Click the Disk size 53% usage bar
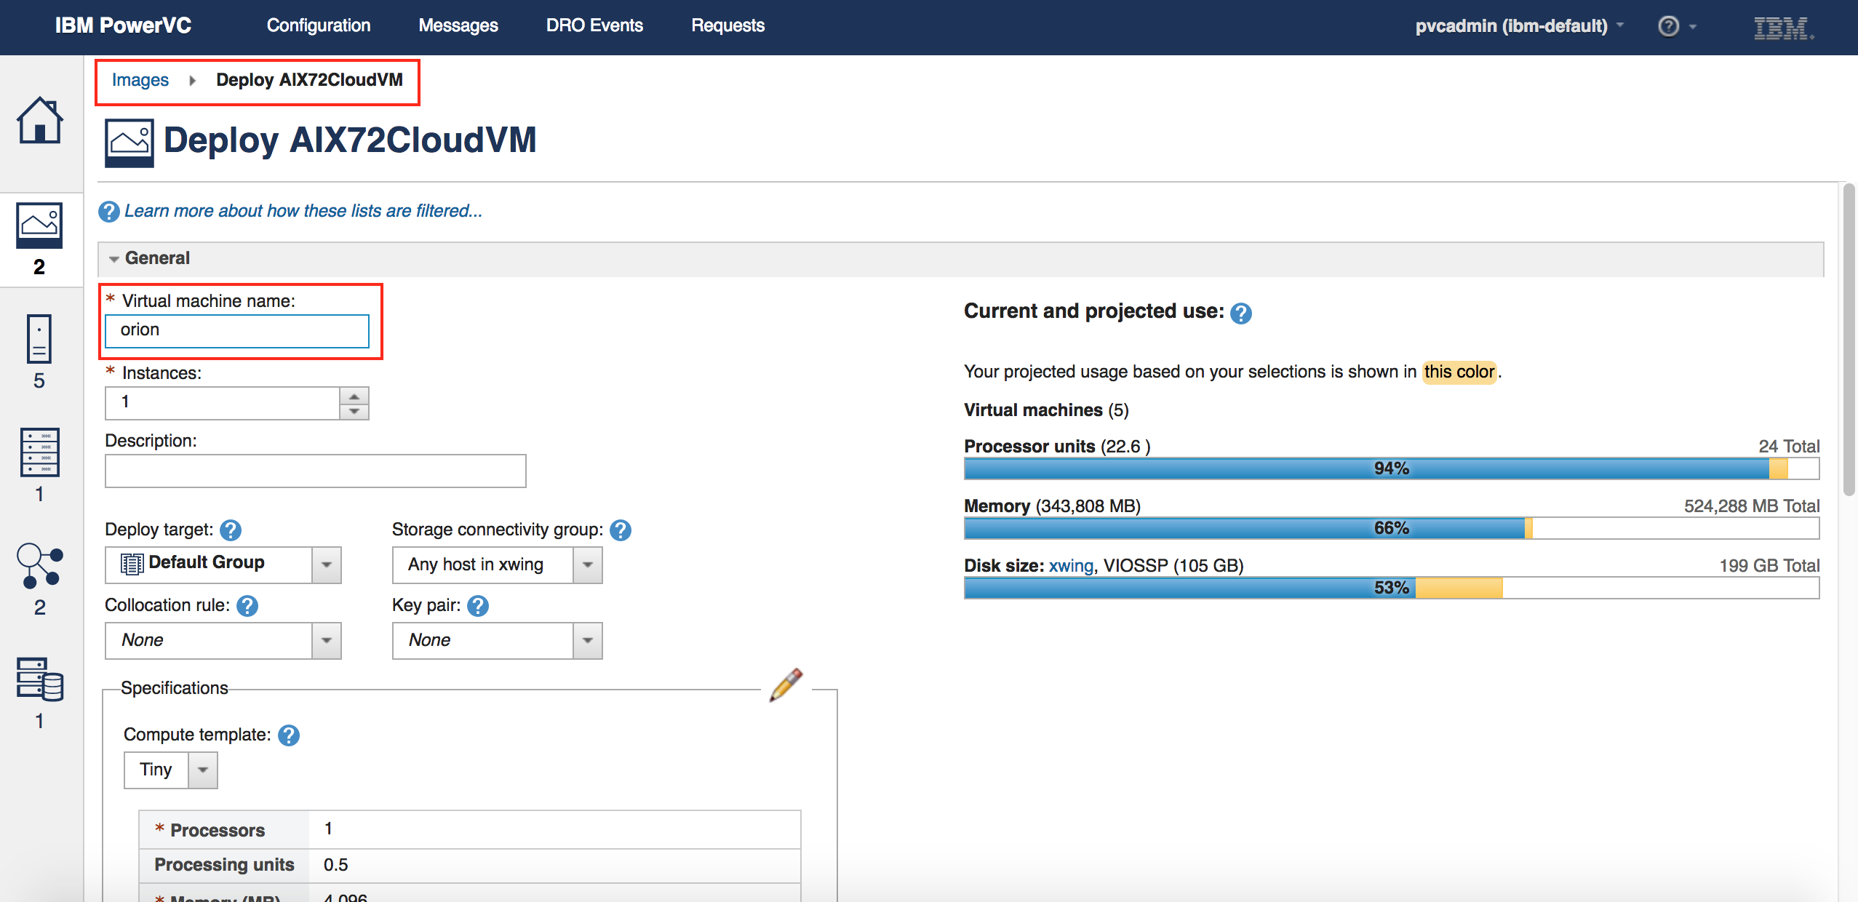This screenshot has width=1858, height=902. 1391,588
